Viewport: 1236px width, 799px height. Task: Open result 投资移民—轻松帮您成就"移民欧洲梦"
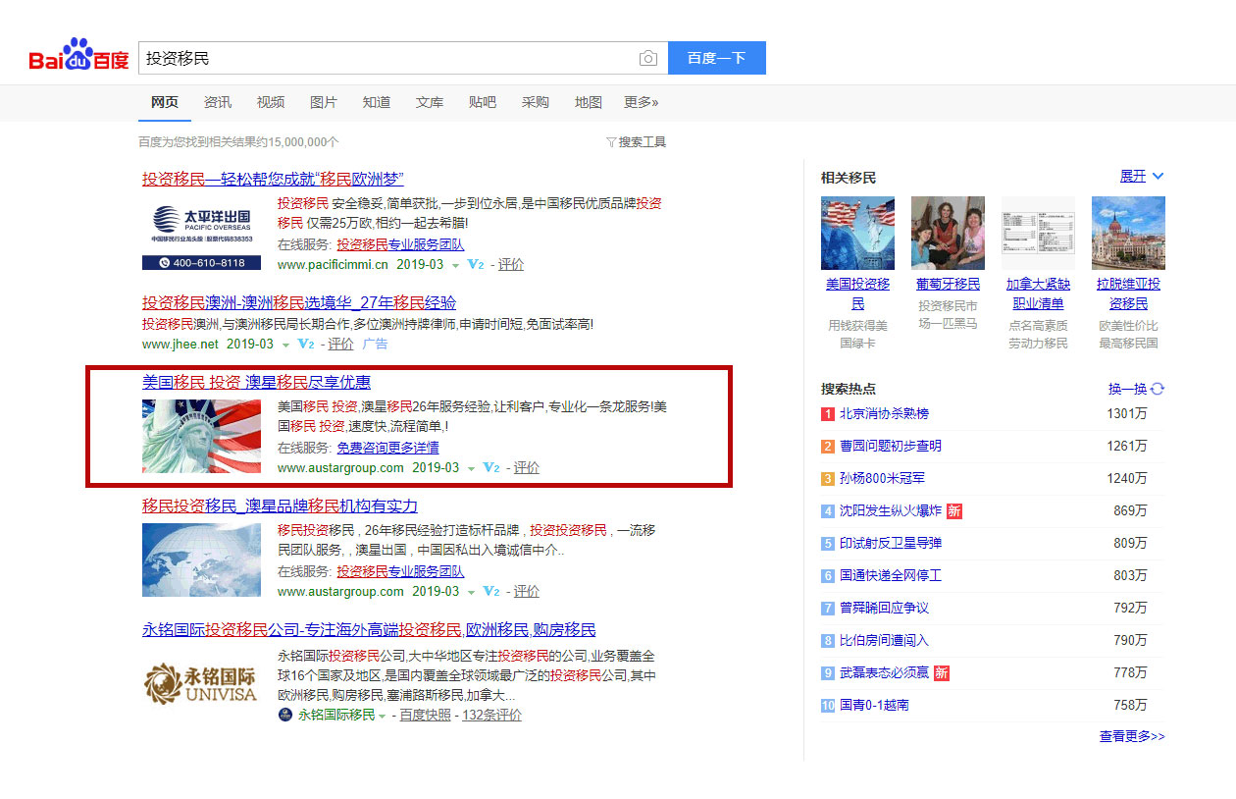(273, 179)
